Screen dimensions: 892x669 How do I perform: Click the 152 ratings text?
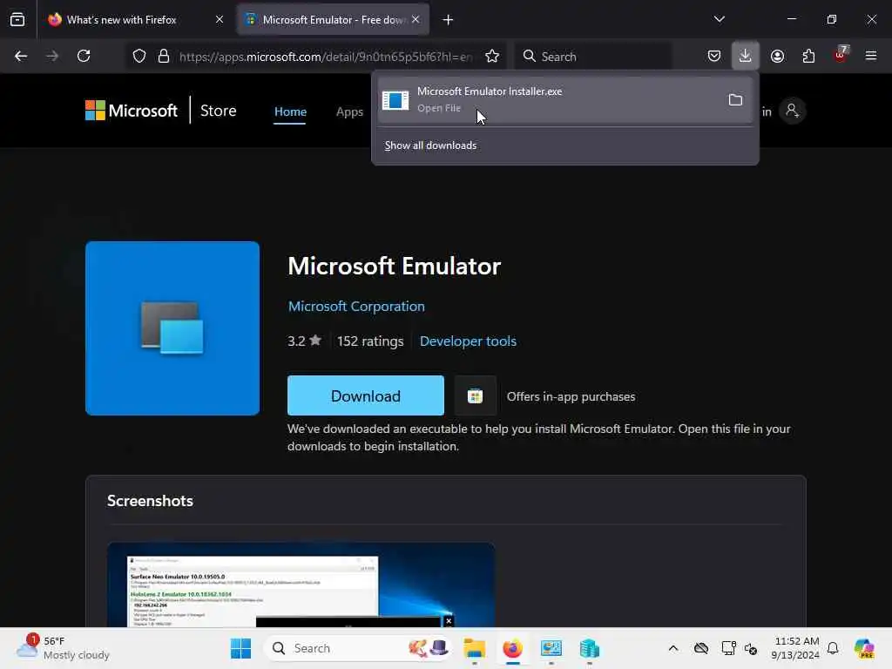[369, 341]
